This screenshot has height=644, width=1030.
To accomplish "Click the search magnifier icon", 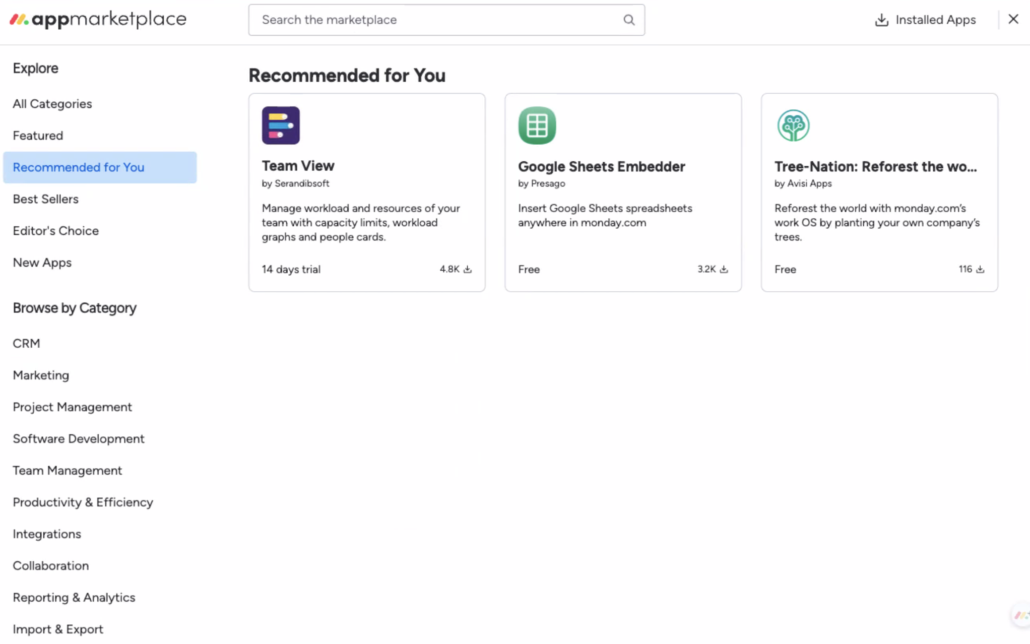I will 628,20.
